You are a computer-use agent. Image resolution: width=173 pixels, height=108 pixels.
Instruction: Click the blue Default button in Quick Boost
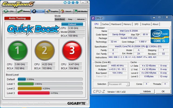(x=72, y=24)
